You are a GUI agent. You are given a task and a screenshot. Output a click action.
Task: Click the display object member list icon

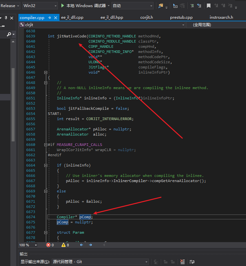point(175,6)
